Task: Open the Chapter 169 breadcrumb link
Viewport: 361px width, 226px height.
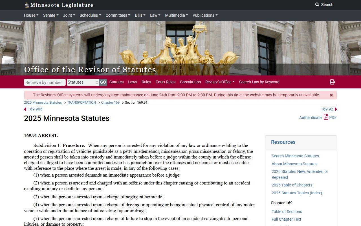Action: click(x=110, y=103)
